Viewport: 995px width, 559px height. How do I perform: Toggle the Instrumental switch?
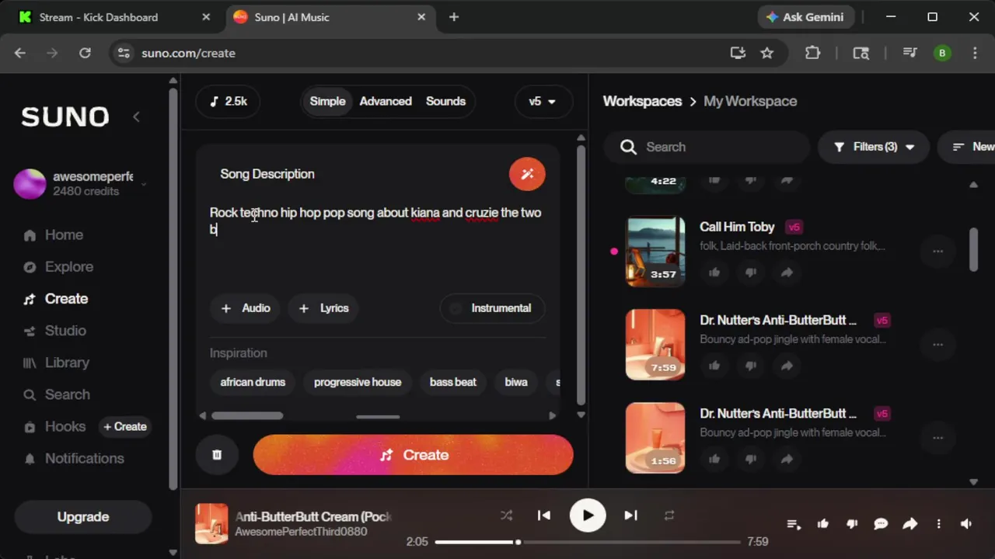point(491,308)
